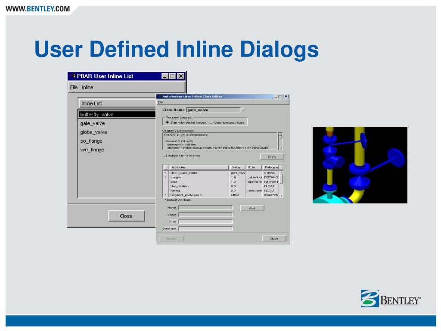This screenshot has height=331, width=441.
Task: Select the User_Class_Name attribute row
Action: pos(221,173)
